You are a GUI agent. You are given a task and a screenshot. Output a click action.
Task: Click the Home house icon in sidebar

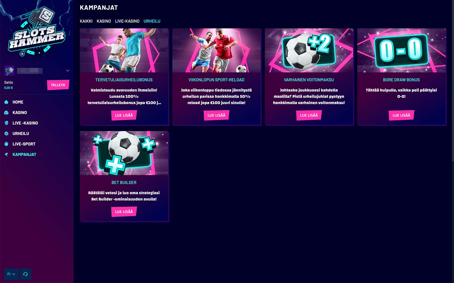point(6,102)
